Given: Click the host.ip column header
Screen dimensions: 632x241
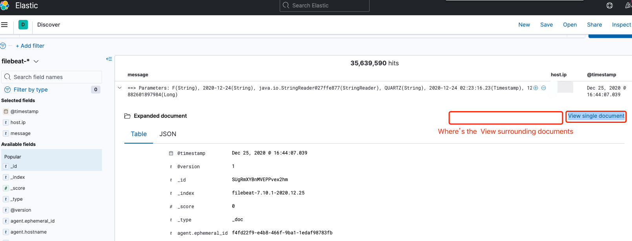Looking at the screenshot, I should pyautogui.click(x=559, y=75).
